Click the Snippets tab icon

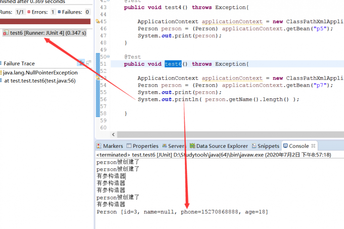tap(254, 146)
